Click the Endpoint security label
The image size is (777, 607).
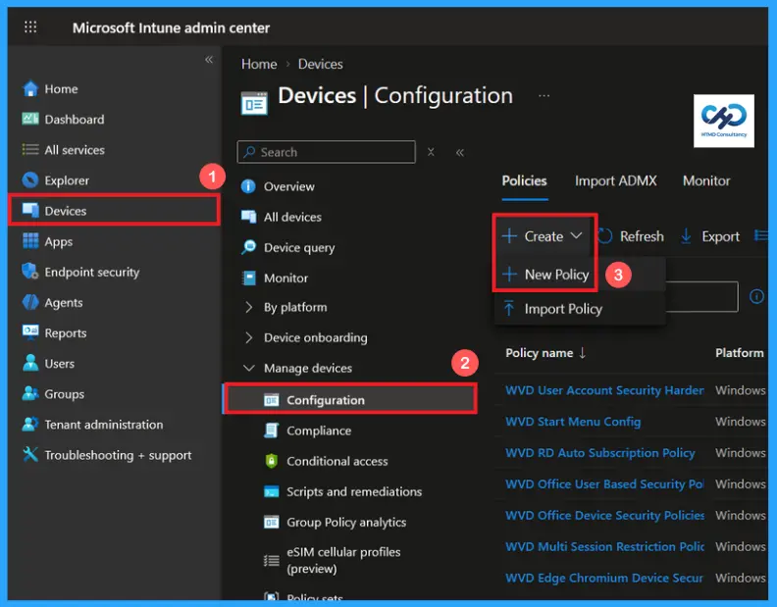point(91,272)
